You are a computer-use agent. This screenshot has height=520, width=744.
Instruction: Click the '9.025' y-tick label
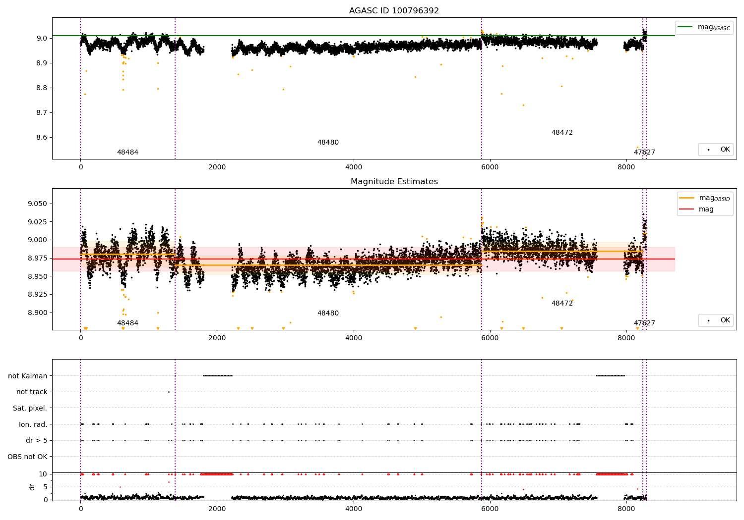point(37,222)
